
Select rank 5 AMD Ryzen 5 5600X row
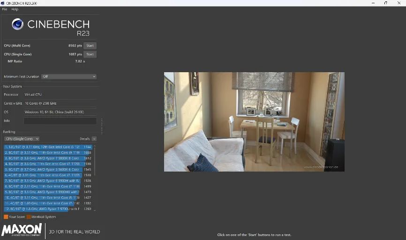48,170
